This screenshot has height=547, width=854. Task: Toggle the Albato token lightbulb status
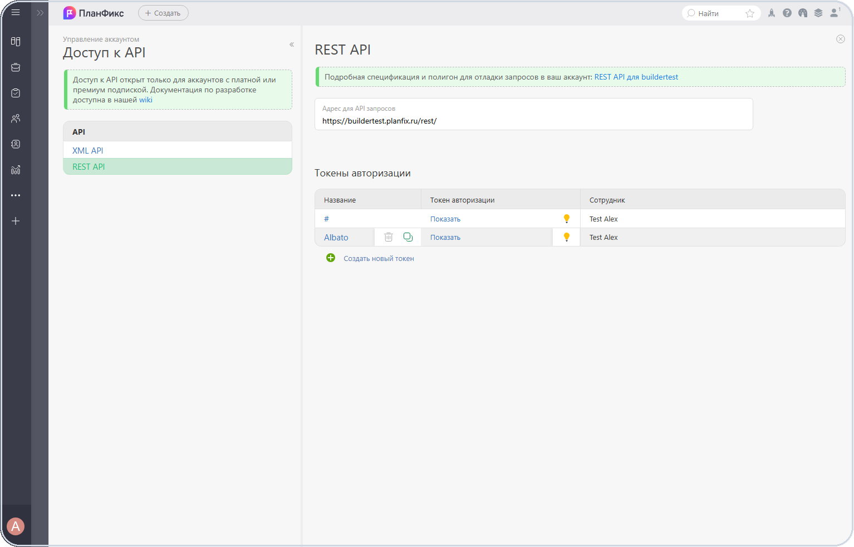(x=567, y=237)
